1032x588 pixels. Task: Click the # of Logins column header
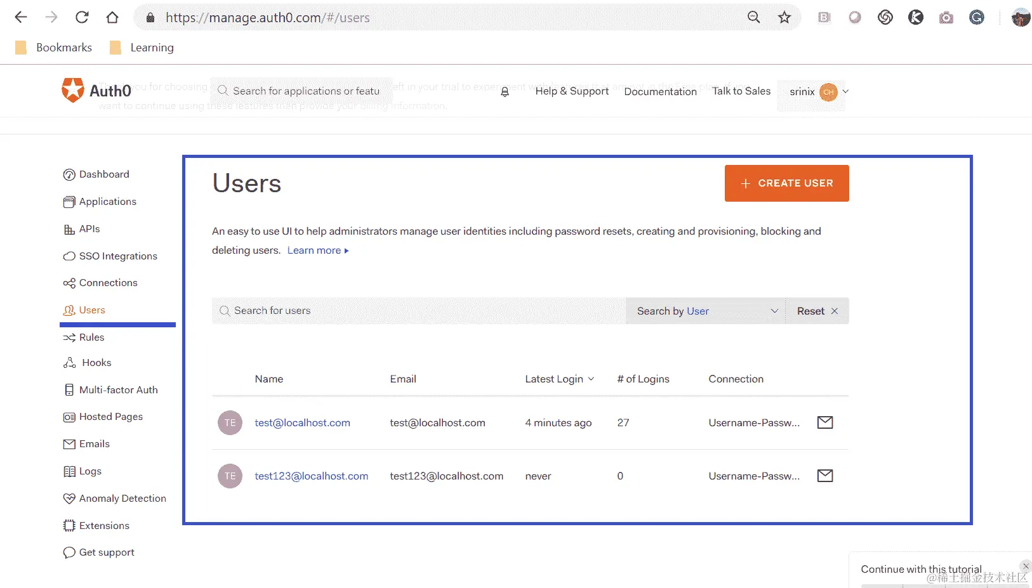(x=643, y=379)
